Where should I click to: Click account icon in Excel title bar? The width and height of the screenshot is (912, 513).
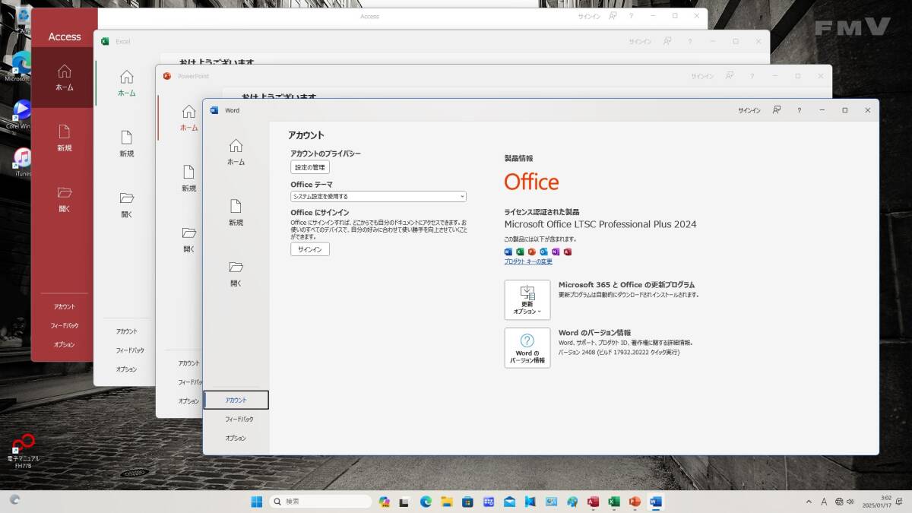click(667, 42)
